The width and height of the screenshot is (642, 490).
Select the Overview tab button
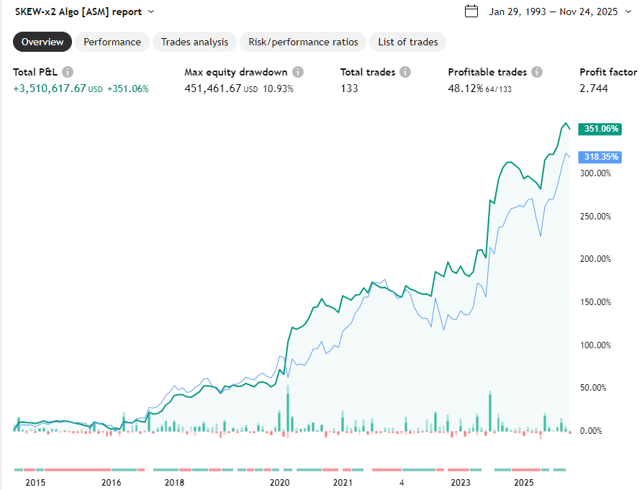click(x=42, y=42)
